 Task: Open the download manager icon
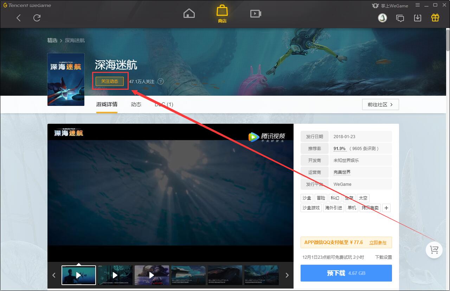pos(418,18)
